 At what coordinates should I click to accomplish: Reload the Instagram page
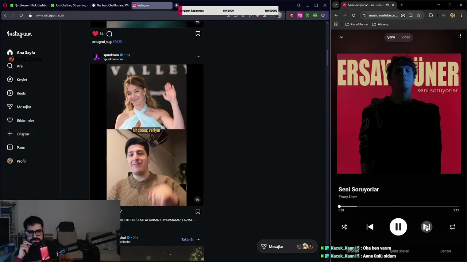pos(21,15)
